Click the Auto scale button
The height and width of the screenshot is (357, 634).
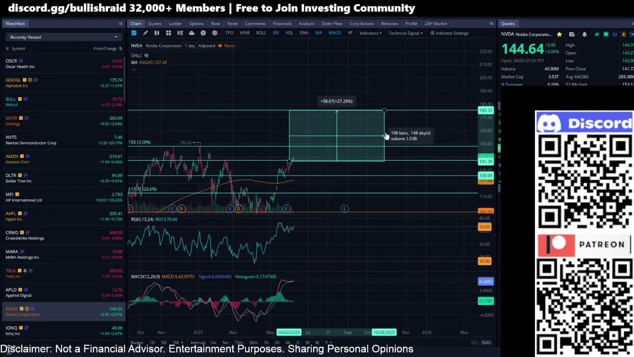click(x=486, y=343)
